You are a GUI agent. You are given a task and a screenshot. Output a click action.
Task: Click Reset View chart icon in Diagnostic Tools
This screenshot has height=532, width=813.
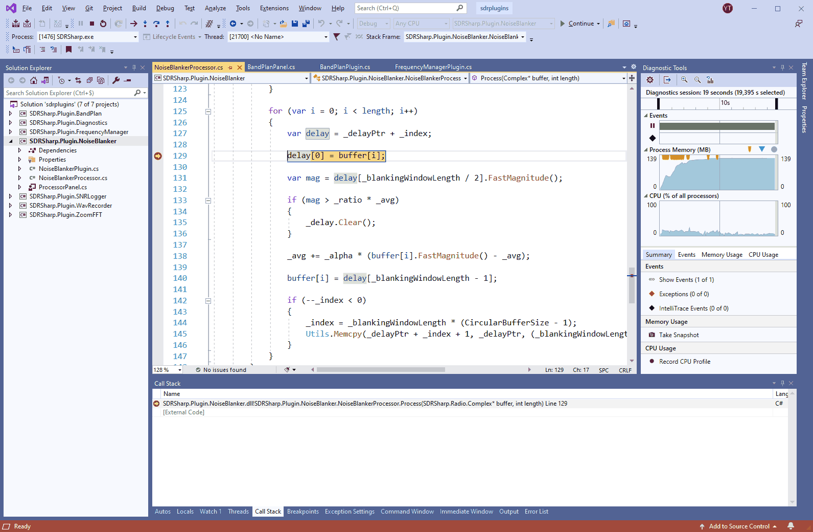[710, 80]
